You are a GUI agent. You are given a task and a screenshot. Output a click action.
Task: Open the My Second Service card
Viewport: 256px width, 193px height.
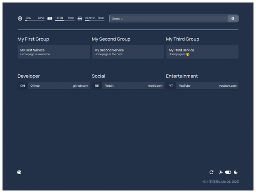(x=128, y=52)
